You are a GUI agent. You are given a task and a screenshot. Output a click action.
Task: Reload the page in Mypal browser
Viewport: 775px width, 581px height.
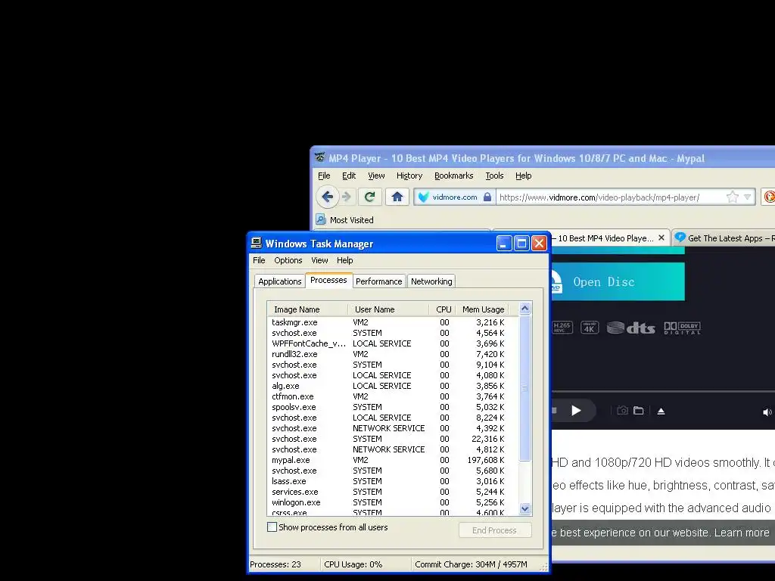pyautogui.click(x=369, y=197)
